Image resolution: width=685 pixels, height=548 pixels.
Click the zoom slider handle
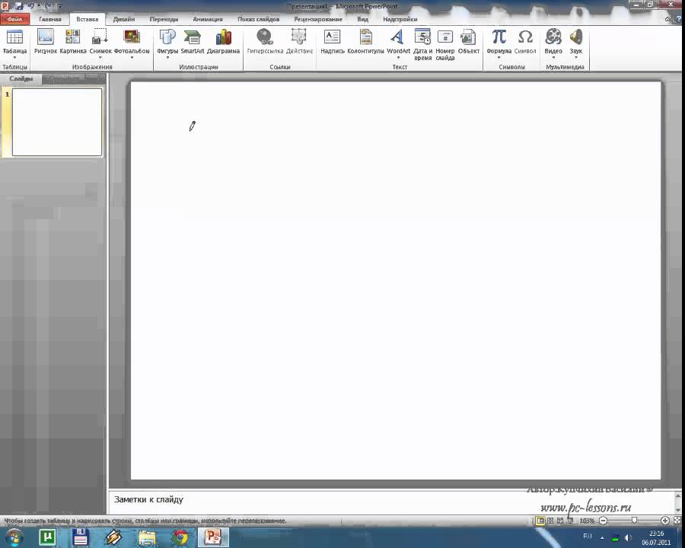[634, 521]
